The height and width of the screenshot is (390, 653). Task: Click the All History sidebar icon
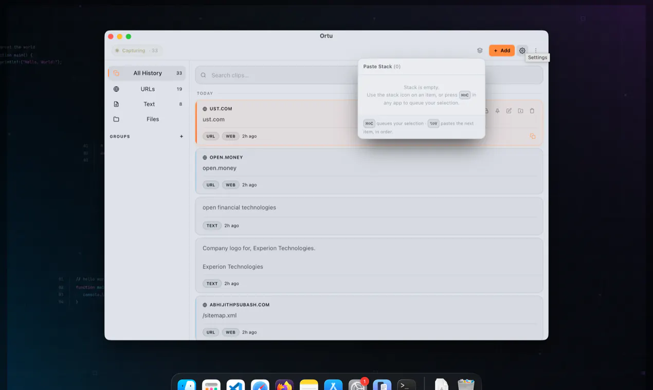(x=116, y=73)
